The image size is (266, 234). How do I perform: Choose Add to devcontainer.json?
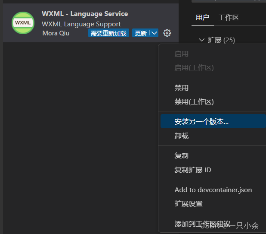[x=212, y=190]
